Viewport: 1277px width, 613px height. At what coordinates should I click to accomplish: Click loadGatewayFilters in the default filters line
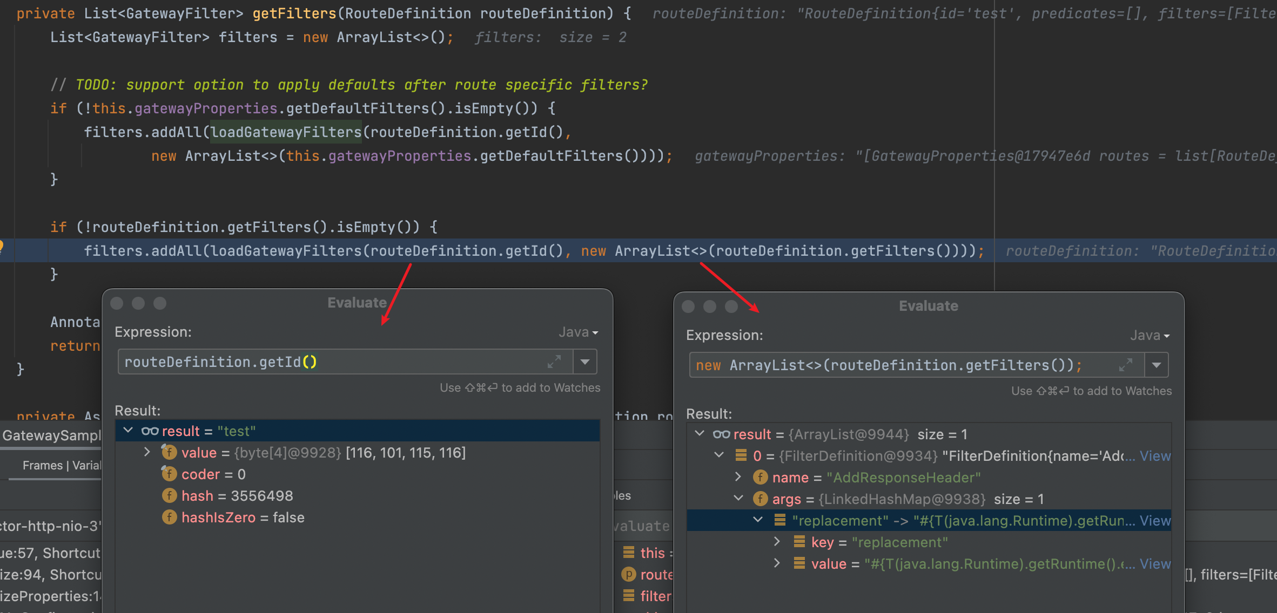[286, 132]
